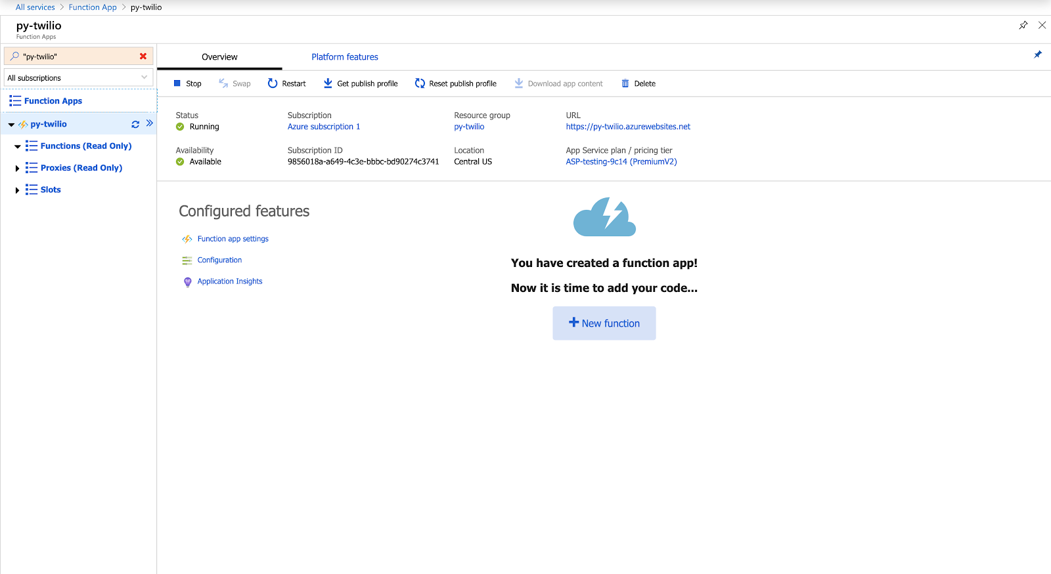
Task: Click the blue pin icon near tabs
Action: pyautogui.click(x=1038, y=54)
